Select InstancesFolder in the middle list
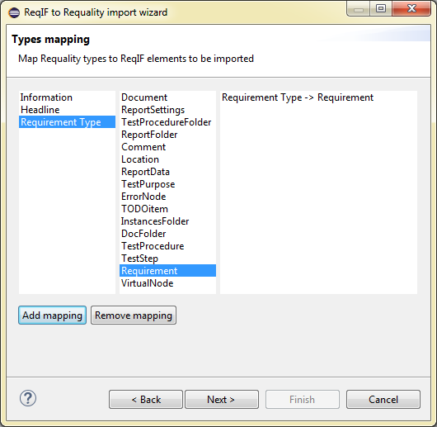 point(167,221)
